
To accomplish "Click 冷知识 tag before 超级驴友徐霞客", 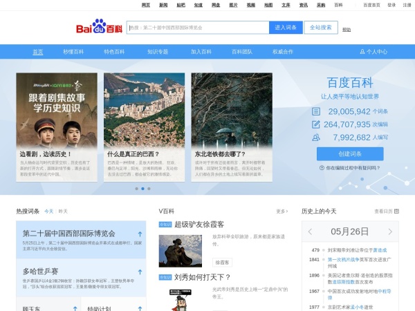I will tap(165, 225).
